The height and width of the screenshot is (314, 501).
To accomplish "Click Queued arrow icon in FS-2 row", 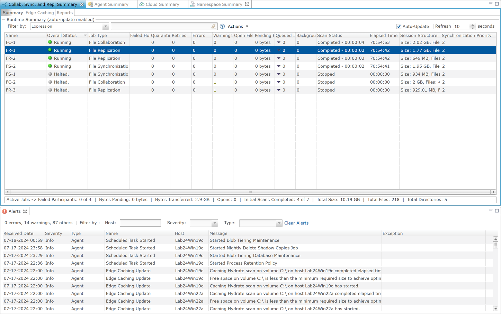I will pyautogui.click(x=279, y=66).
